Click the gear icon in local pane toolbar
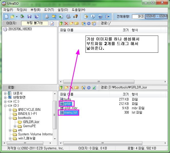This screenshot has height=153, width=170. pos(89,88)
